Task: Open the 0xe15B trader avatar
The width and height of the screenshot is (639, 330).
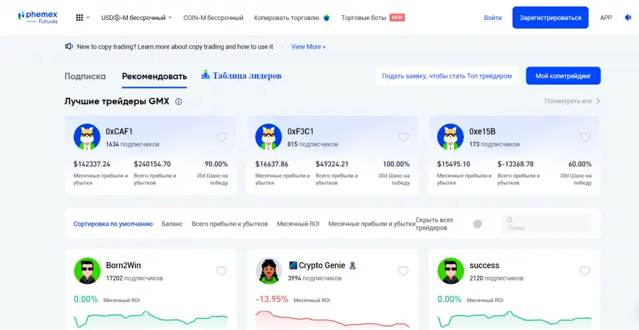Action: pos(451,137)
